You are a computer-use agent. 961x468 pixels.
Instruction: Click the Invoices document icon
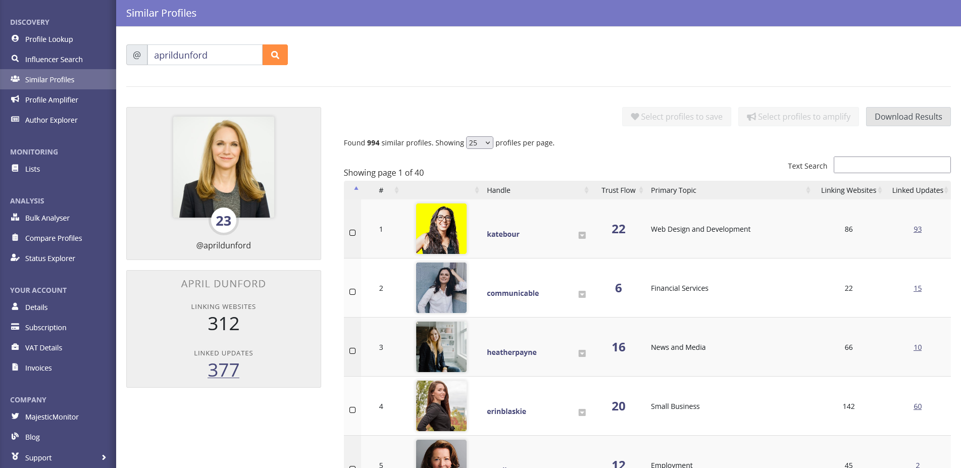coord(15,367)
